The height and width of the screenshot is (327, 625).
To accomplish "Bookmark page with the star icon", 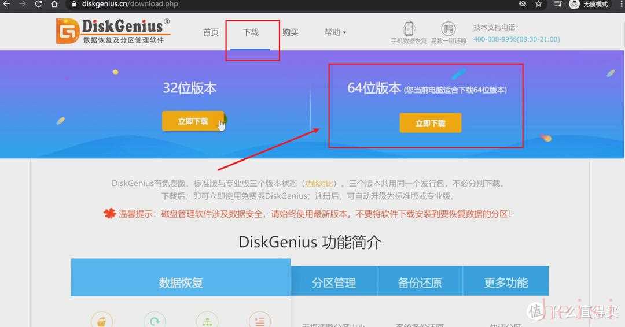I will [539, 4].
